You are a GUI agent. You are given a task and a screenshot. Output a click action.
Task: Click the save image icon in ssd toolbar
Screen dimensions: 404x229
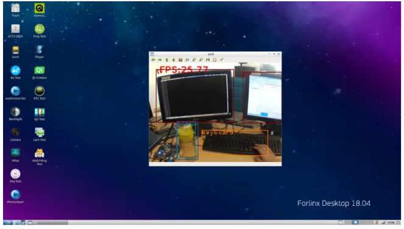point(208,60)
